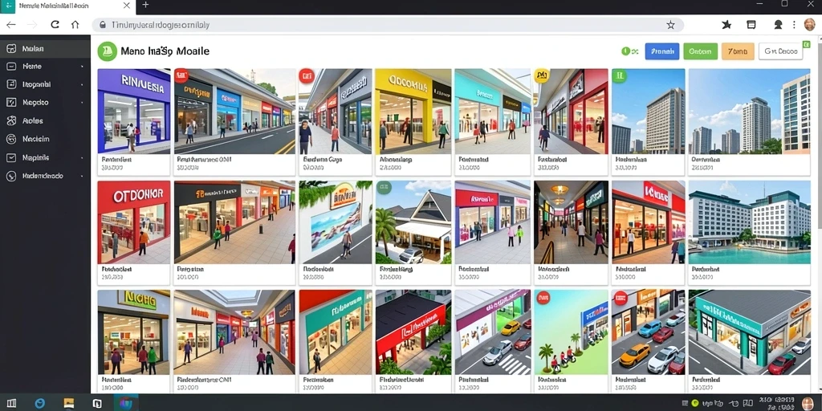Click the blue Pronah button

click(x=662, y=51)
